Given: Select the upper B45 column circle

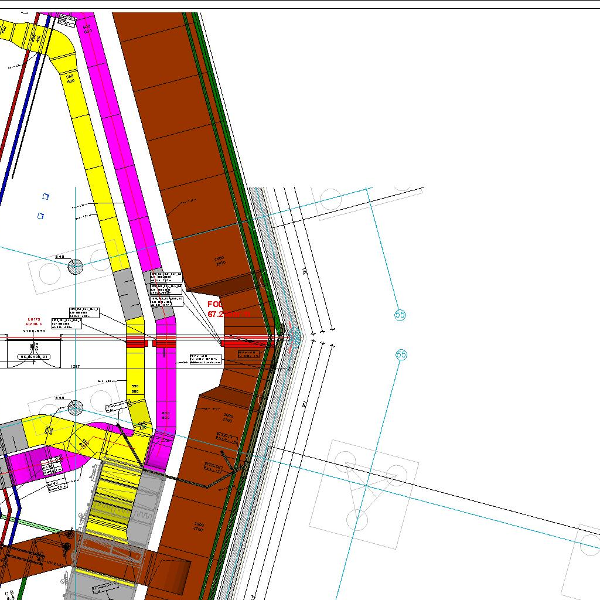Looking at the screenshot, I should coord(76,267).
